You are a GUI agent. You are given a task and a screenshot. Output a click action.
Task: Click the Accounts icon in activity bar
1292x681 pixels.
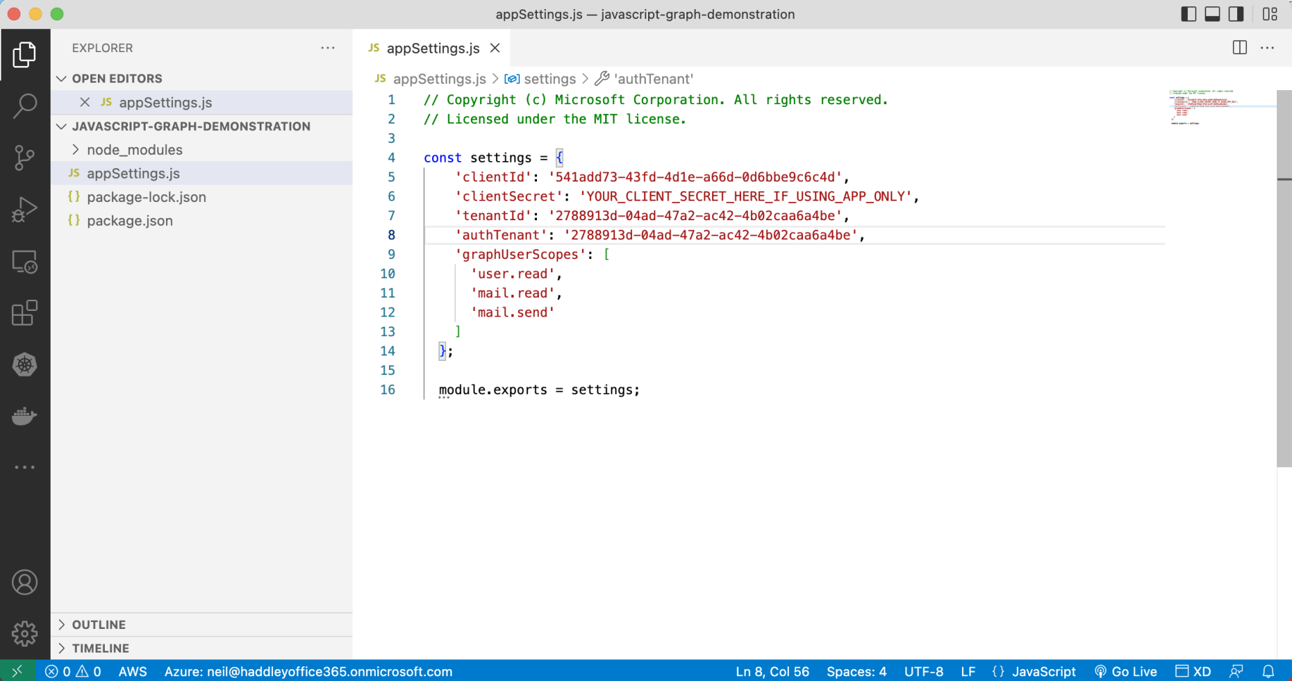pos(25,583)
